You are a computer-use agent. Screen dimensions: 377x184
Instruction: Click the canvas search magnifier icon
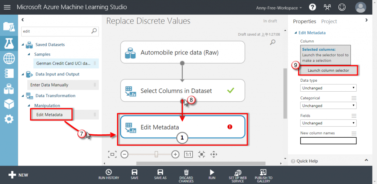pyautogui.click(x=272, y=43)
